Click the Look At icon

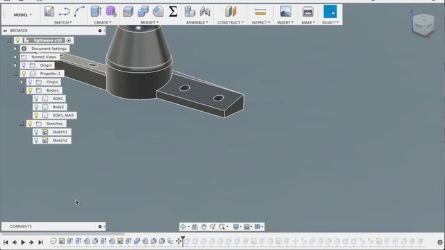pyautogui.click(x=195, y=226)
